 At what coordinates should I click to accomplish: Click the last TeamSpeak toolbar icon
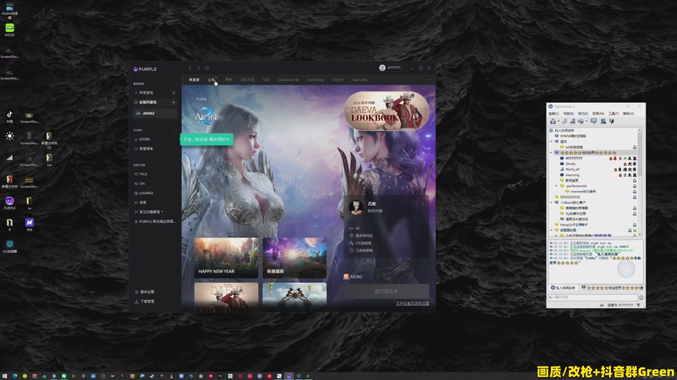point(612,121)
